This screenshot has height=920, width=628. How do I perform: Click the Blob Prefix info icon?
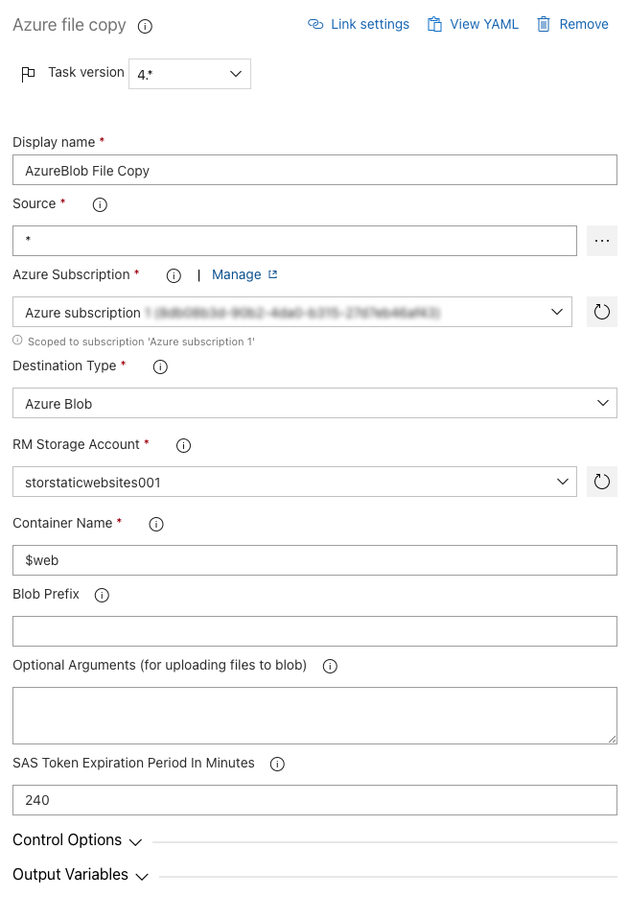click(103, 595)
